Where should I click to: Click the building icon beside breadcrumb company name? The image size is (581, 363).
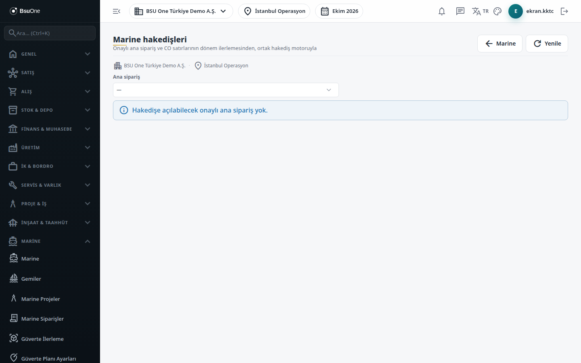tap(118, 66)
